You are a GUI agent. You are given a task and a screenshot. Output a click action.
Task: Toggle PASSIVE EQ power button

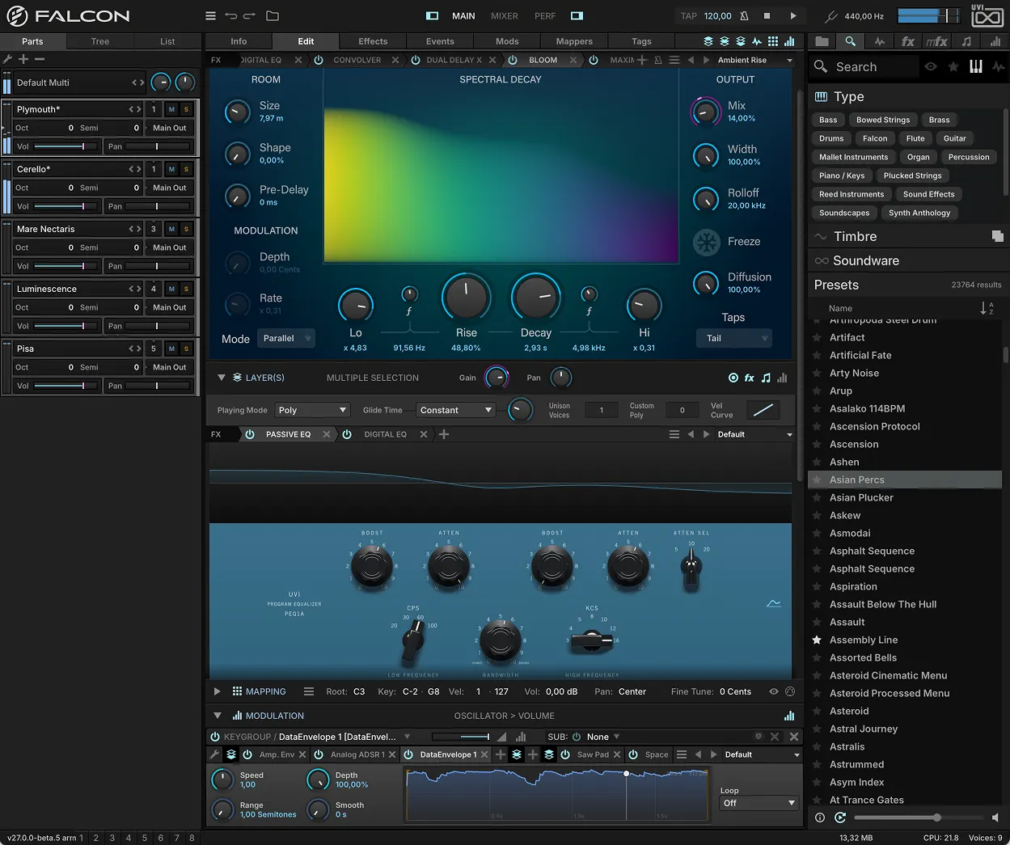coord(250,434)
